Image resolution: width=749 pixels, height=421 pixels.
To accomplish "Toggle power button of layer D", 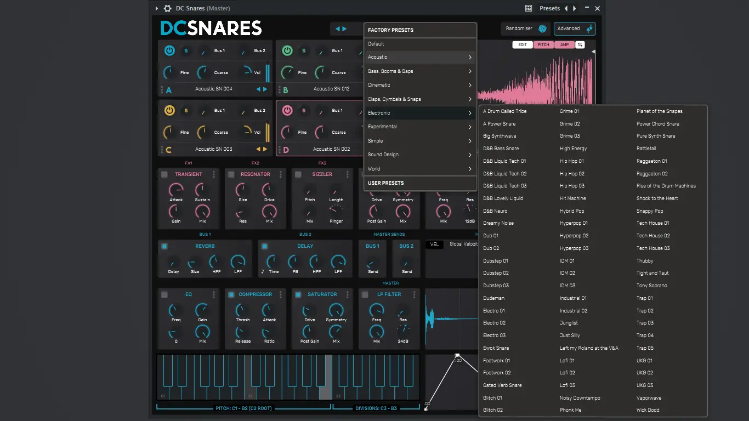I will 287,111.
